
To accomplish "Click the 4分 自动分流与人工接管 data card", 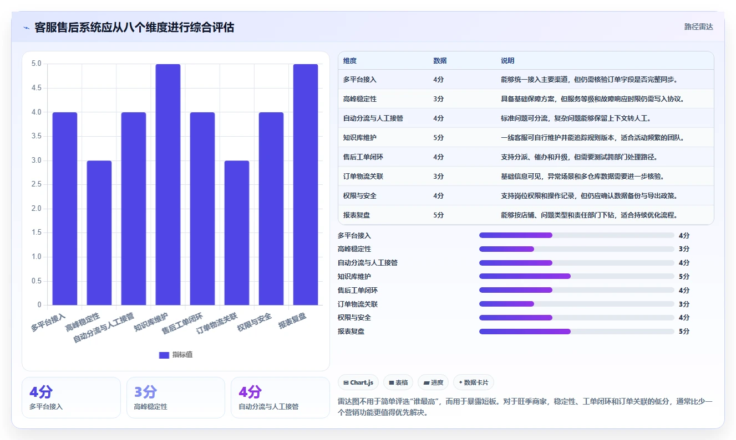I will [280, 397].
